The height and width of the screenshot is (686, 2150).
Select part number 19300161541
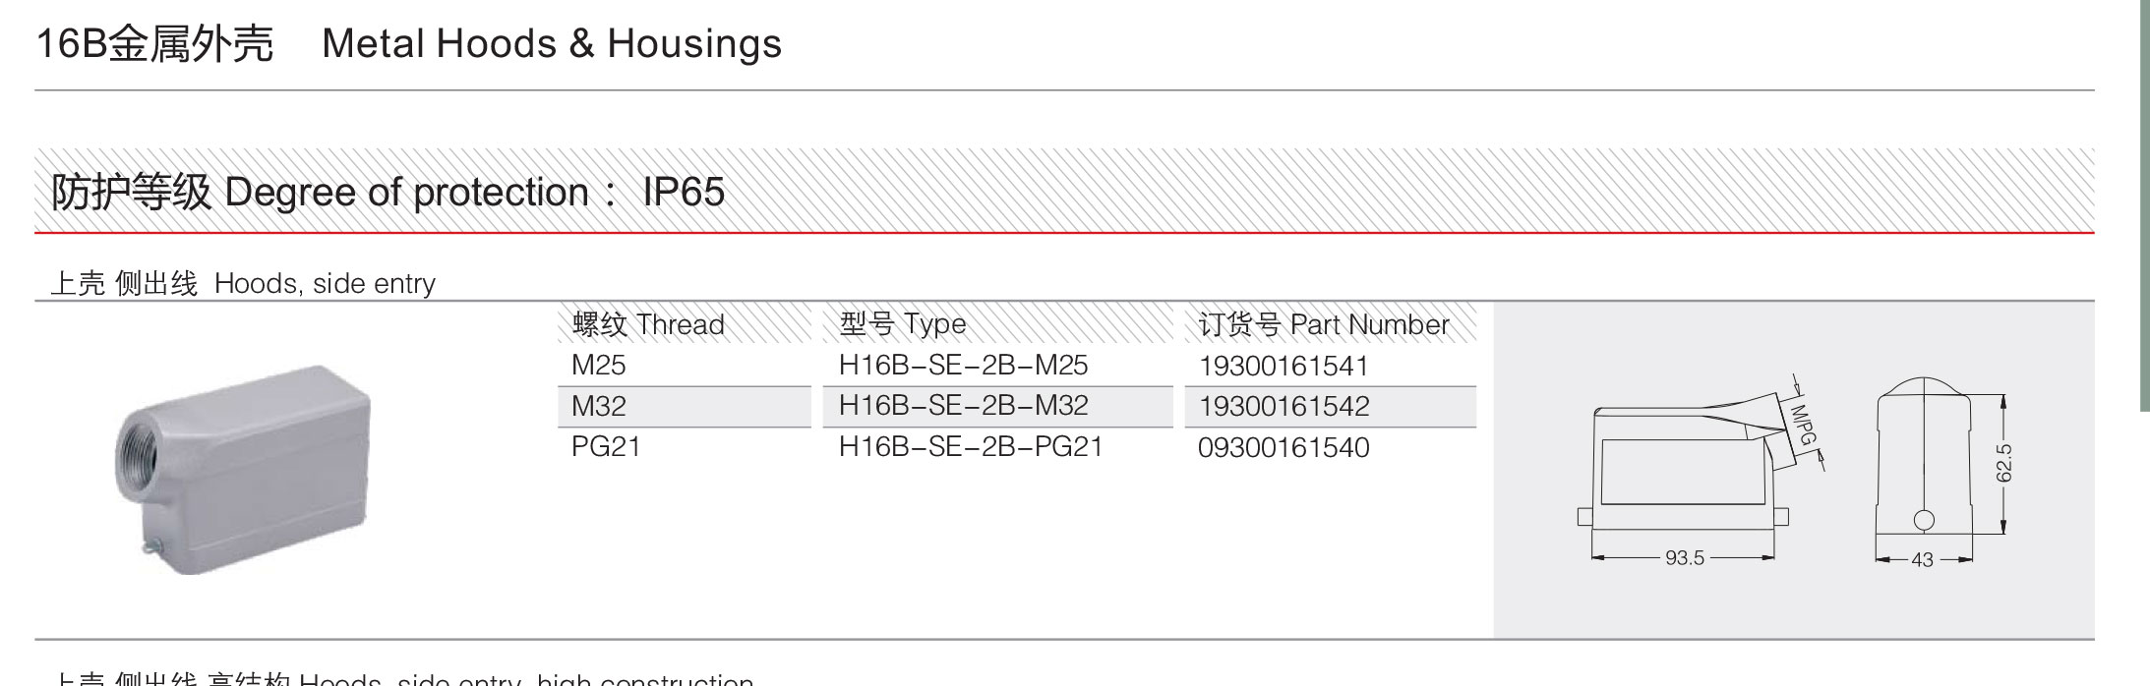(x=1284, y=366)
